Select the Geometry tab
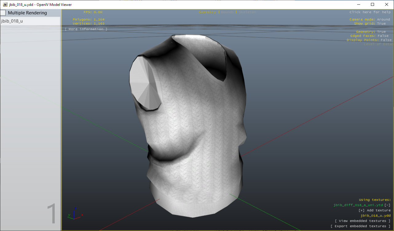The height and width of the screenshot is (231, 394). coord(207,12)
